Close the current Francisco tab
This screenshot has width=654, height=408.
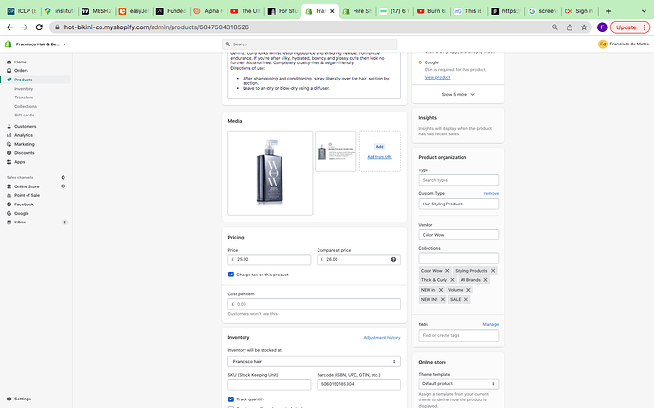click(332, 11)
